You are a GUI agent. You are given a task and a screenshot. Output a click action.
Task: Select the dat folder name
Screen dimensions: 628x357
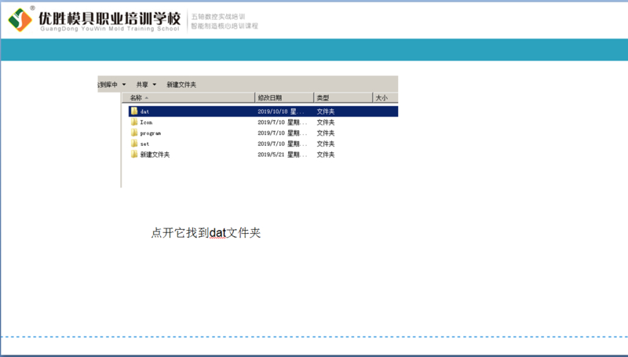tap(144, 111)
